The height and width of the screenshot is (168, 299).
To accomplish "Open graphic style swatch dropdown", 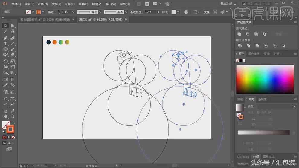I will 178,12.
